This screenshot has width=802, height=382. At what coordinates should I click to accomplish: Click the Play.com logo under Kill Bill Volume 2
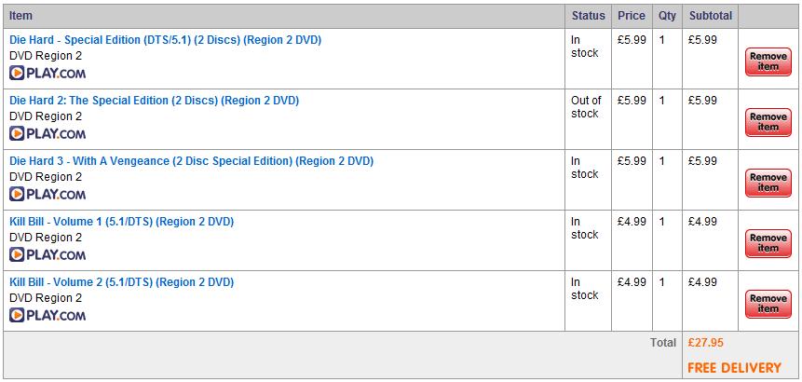48,316
